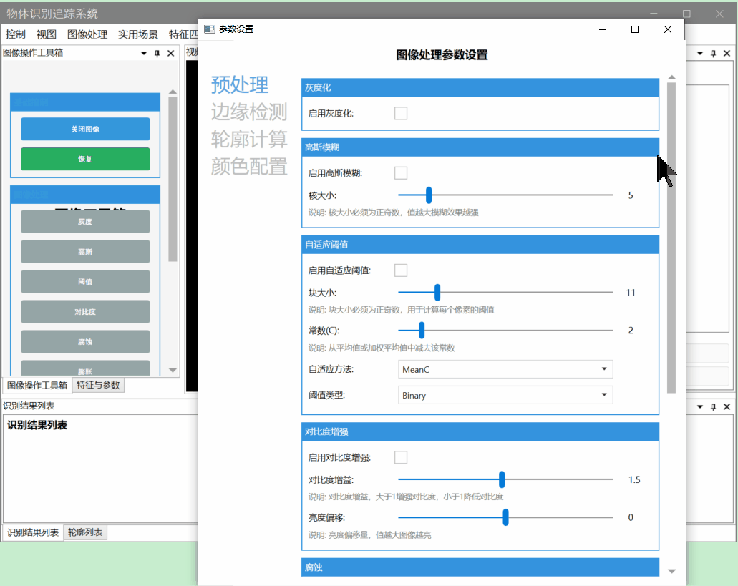Screen dimensions: 738x586
Task: Open the 控制 menu
Action: pos(16,34)
